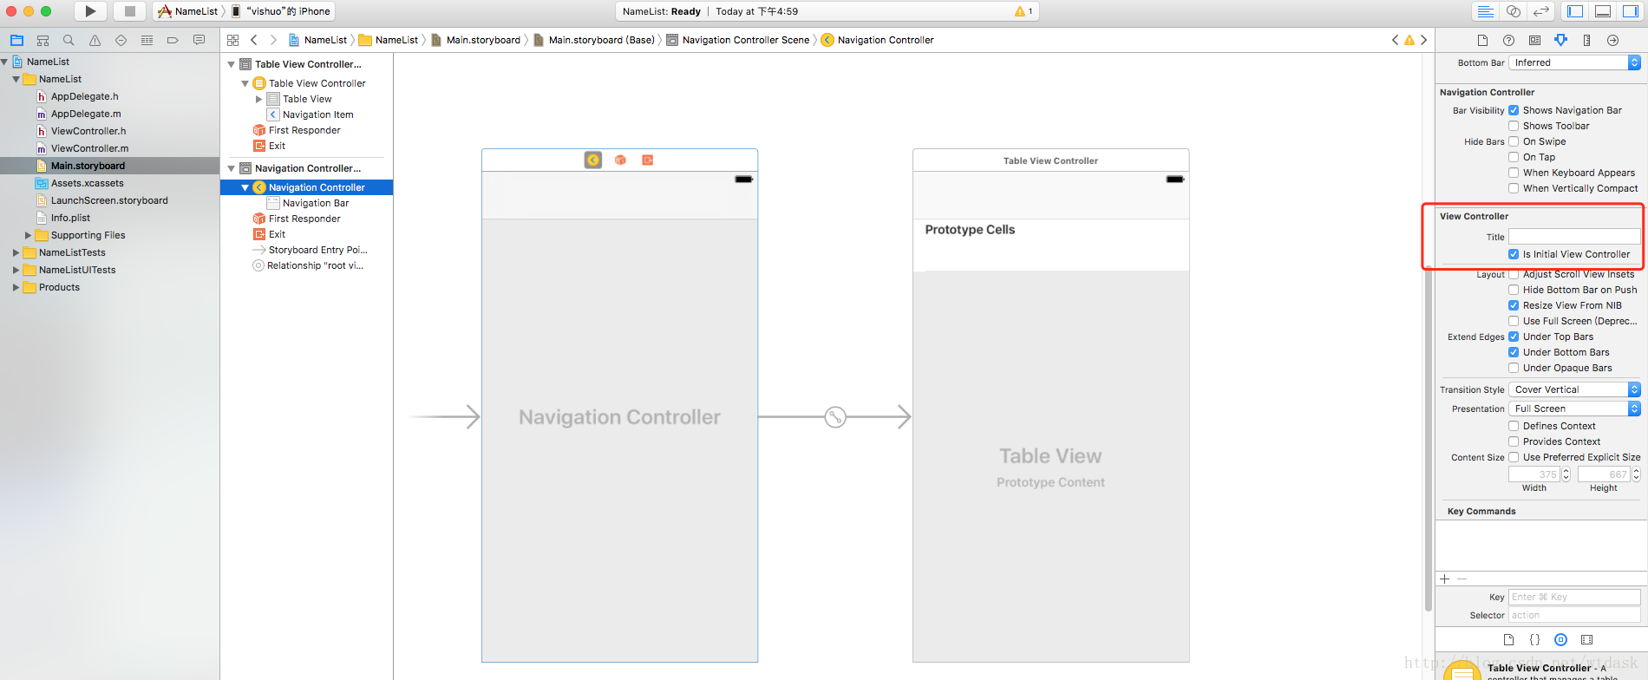The height and width of the screenshot is (680, 1648).
Task: Open the Project navigator folder icon
Action: tap(16, 40)
